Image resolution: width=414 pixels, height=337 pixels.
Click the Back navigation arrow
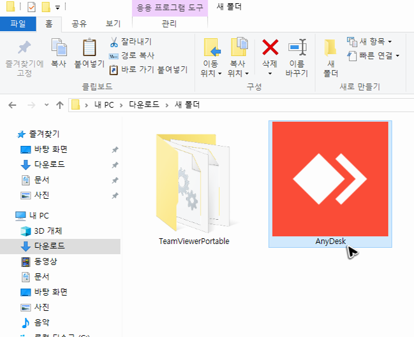[x=12, y=105]
